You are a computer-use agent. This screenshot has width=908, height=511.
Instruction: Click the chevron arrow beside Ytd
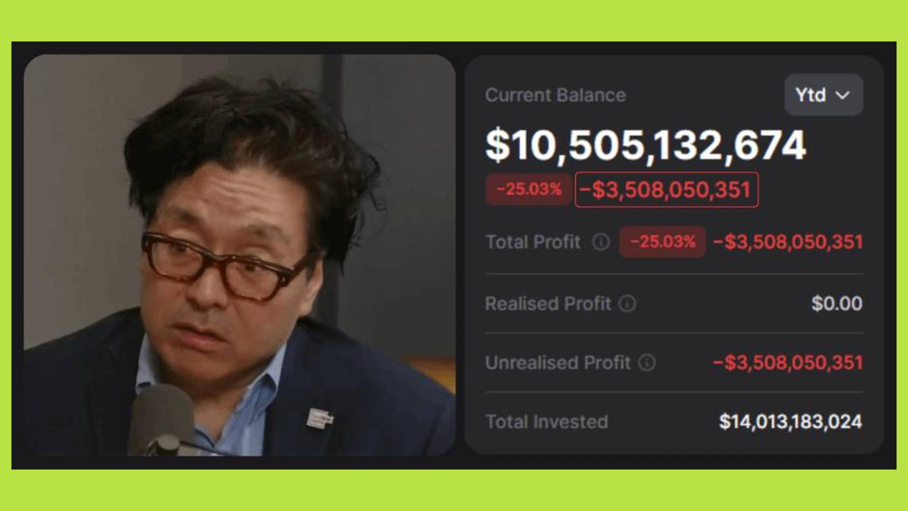click(842, 96)
